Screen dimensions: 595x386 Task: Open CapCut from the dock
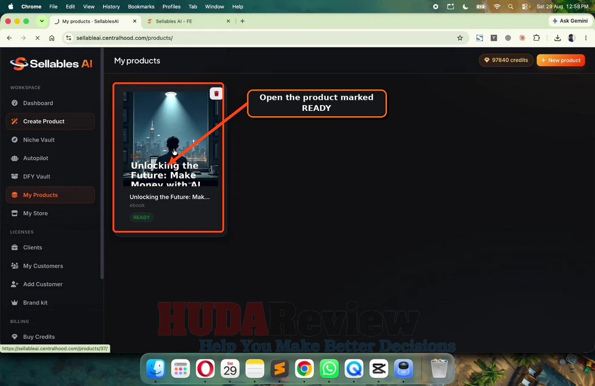point(379,368)
